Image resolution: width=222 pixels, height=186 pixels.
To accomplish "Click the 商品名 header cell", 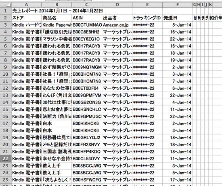I will tap(57, 18).
